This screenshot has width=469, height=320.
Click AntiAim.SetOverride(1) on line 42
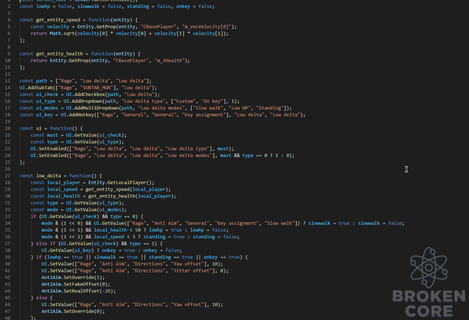(73, 278)
